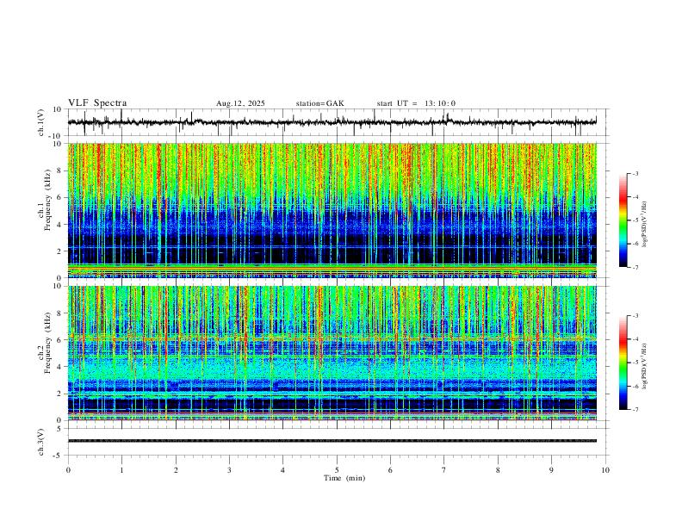Click the ch.3(V) flat trace
Image resolution: width=682 pixels, height=527 pixels.
pos(332,441)
